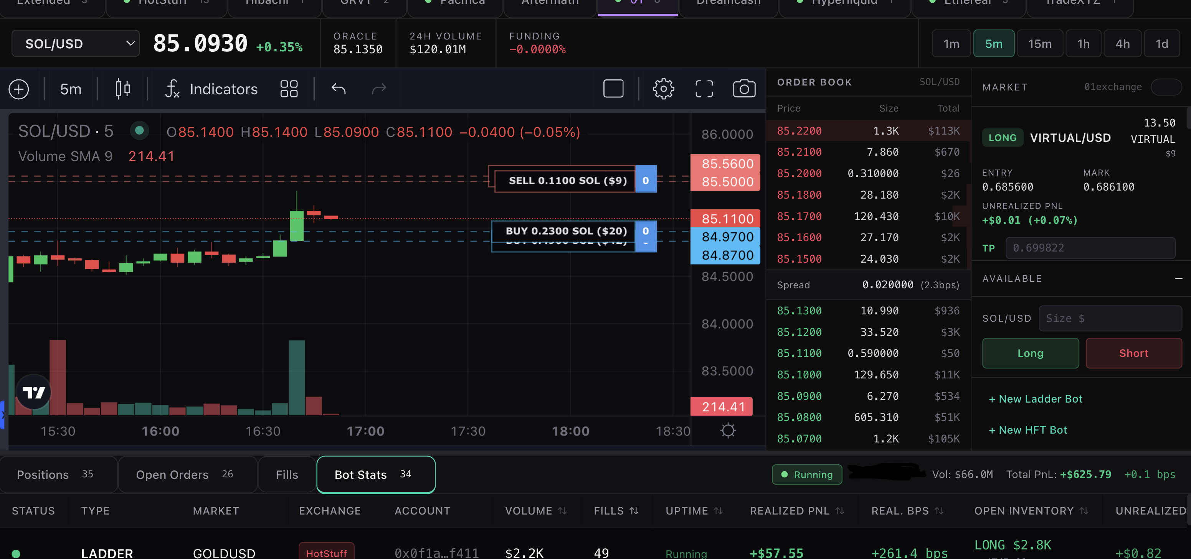
Task: Toggle the 01exchange market switch
Action: point(1166,87)
